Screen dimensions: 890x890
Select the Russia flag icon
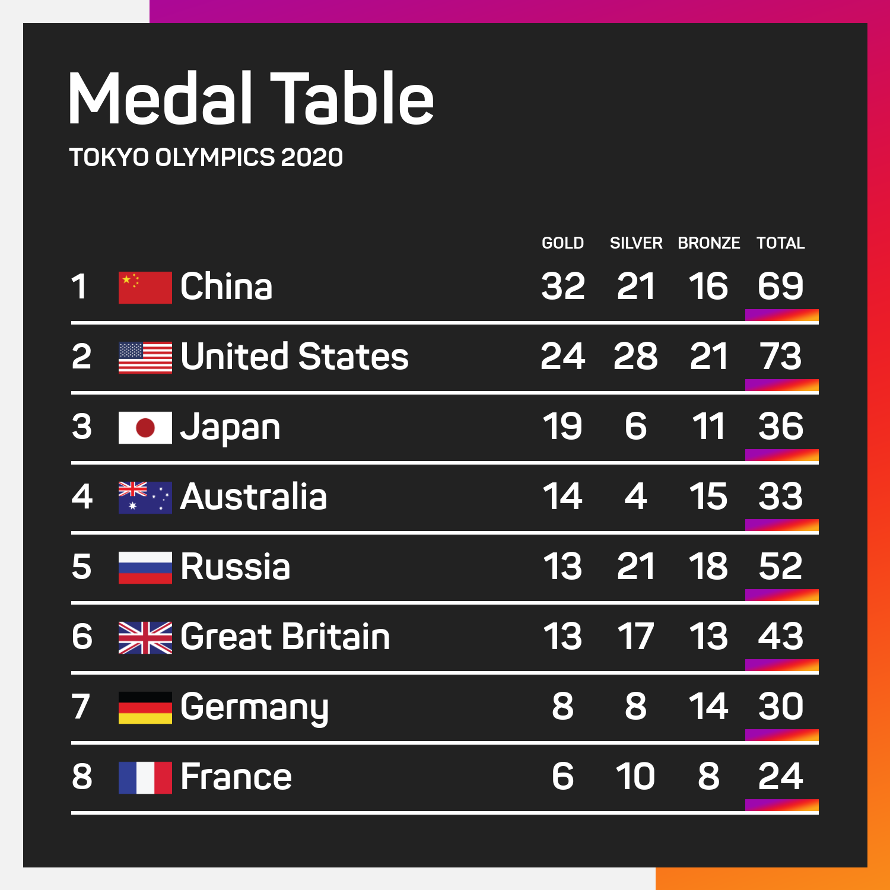click(145, 568)
